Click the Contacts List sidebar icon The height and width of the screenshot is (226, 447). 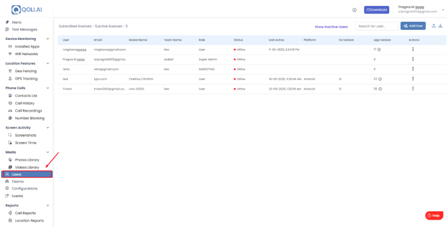(10, 96)
